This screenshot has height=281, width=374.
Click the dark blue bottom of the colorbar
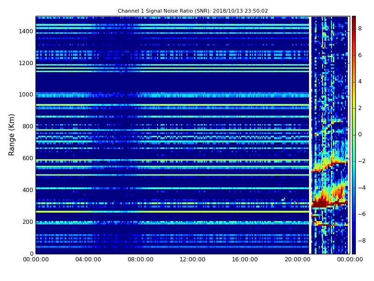[354, 249]
